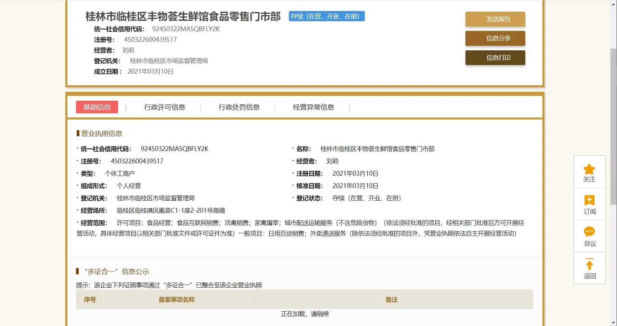The image size is (617, 326).
Task: Click the 发送报告 button
Action: (495, 19)
